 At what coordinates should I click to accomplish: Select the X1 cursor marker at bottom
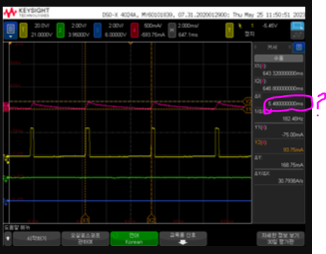[x=85, y=219]
